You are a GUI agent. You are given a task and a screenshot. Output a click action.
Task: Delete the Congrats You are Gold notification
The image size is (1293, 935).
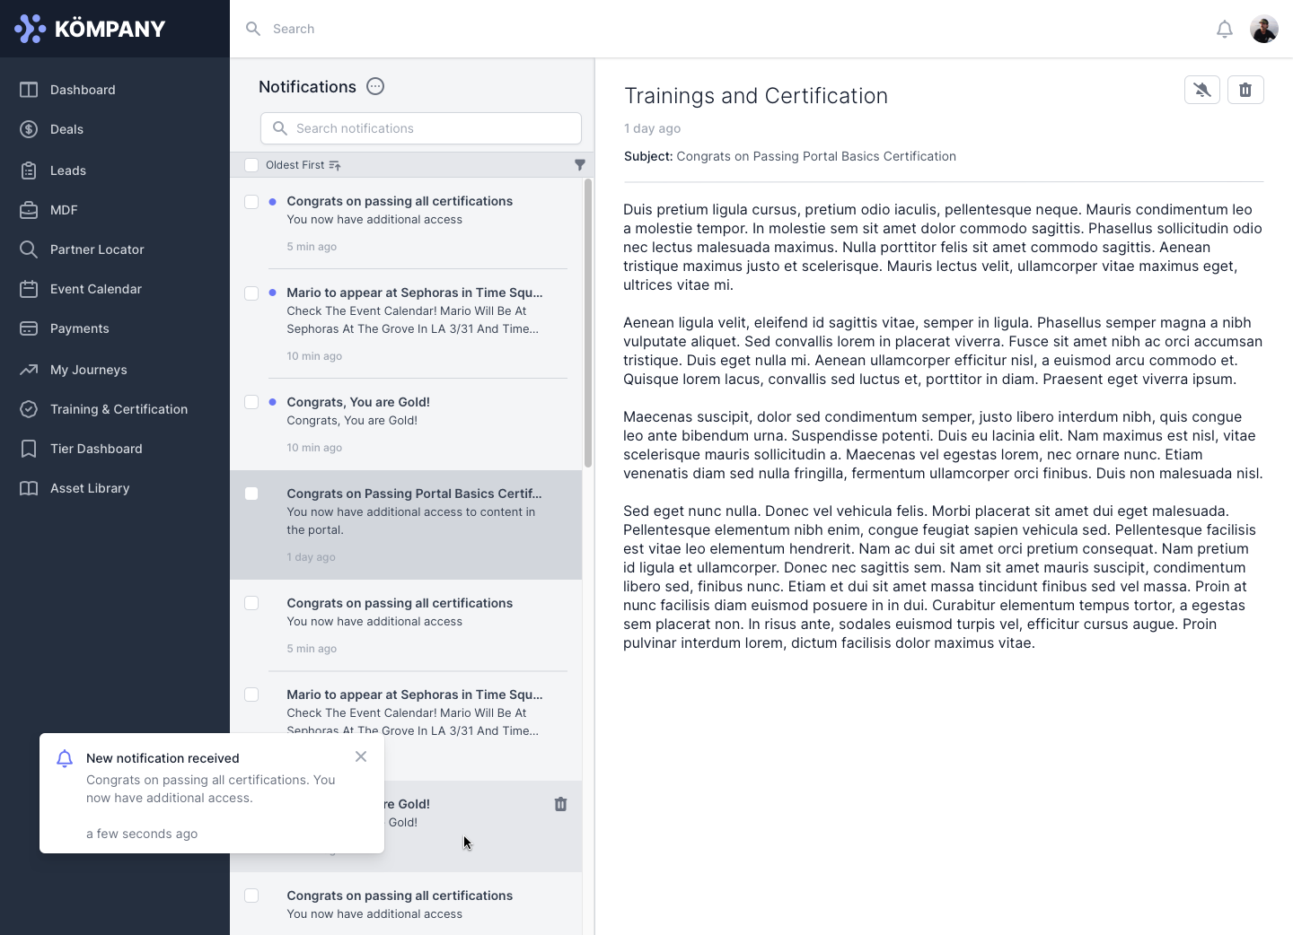click(561, 804)
